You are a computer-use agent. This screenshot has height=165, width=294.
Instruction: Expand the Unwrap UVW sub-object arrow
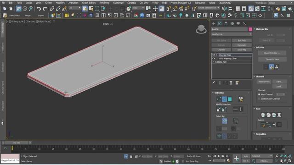[217, 55]
